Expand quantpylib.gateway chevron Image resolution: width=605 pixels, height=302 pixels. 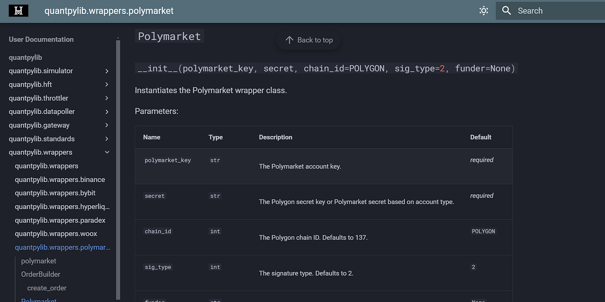tap(107, 125)
